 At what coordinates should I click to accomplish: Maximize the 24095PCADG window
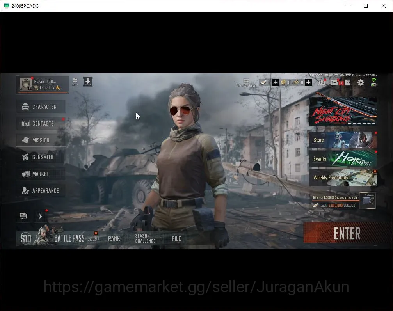coord(366,6)
